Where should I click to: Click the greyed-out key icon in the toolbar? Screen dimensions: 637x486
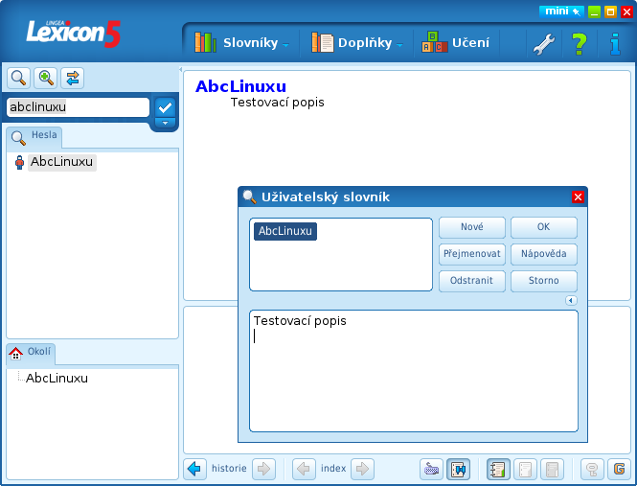(x=592, y=469)
